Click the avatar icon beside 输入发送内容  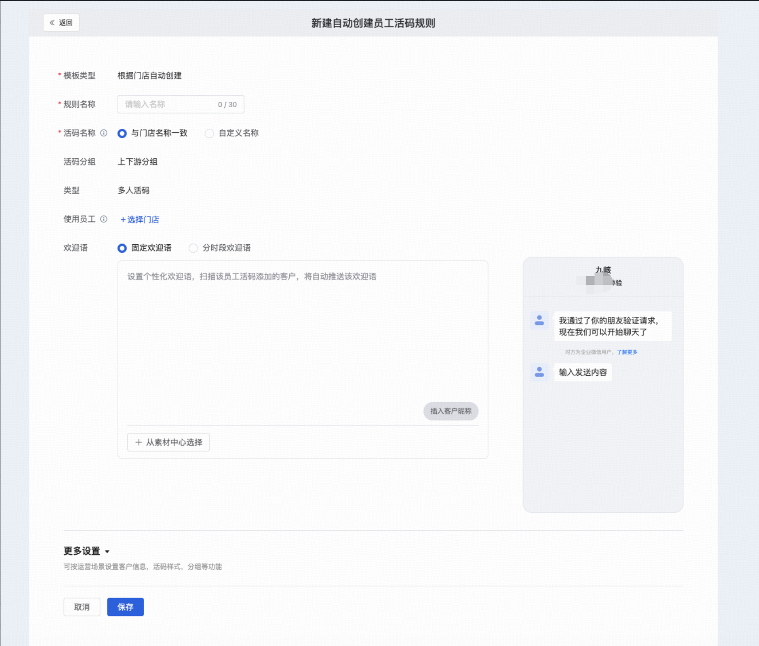click(539, 372)
